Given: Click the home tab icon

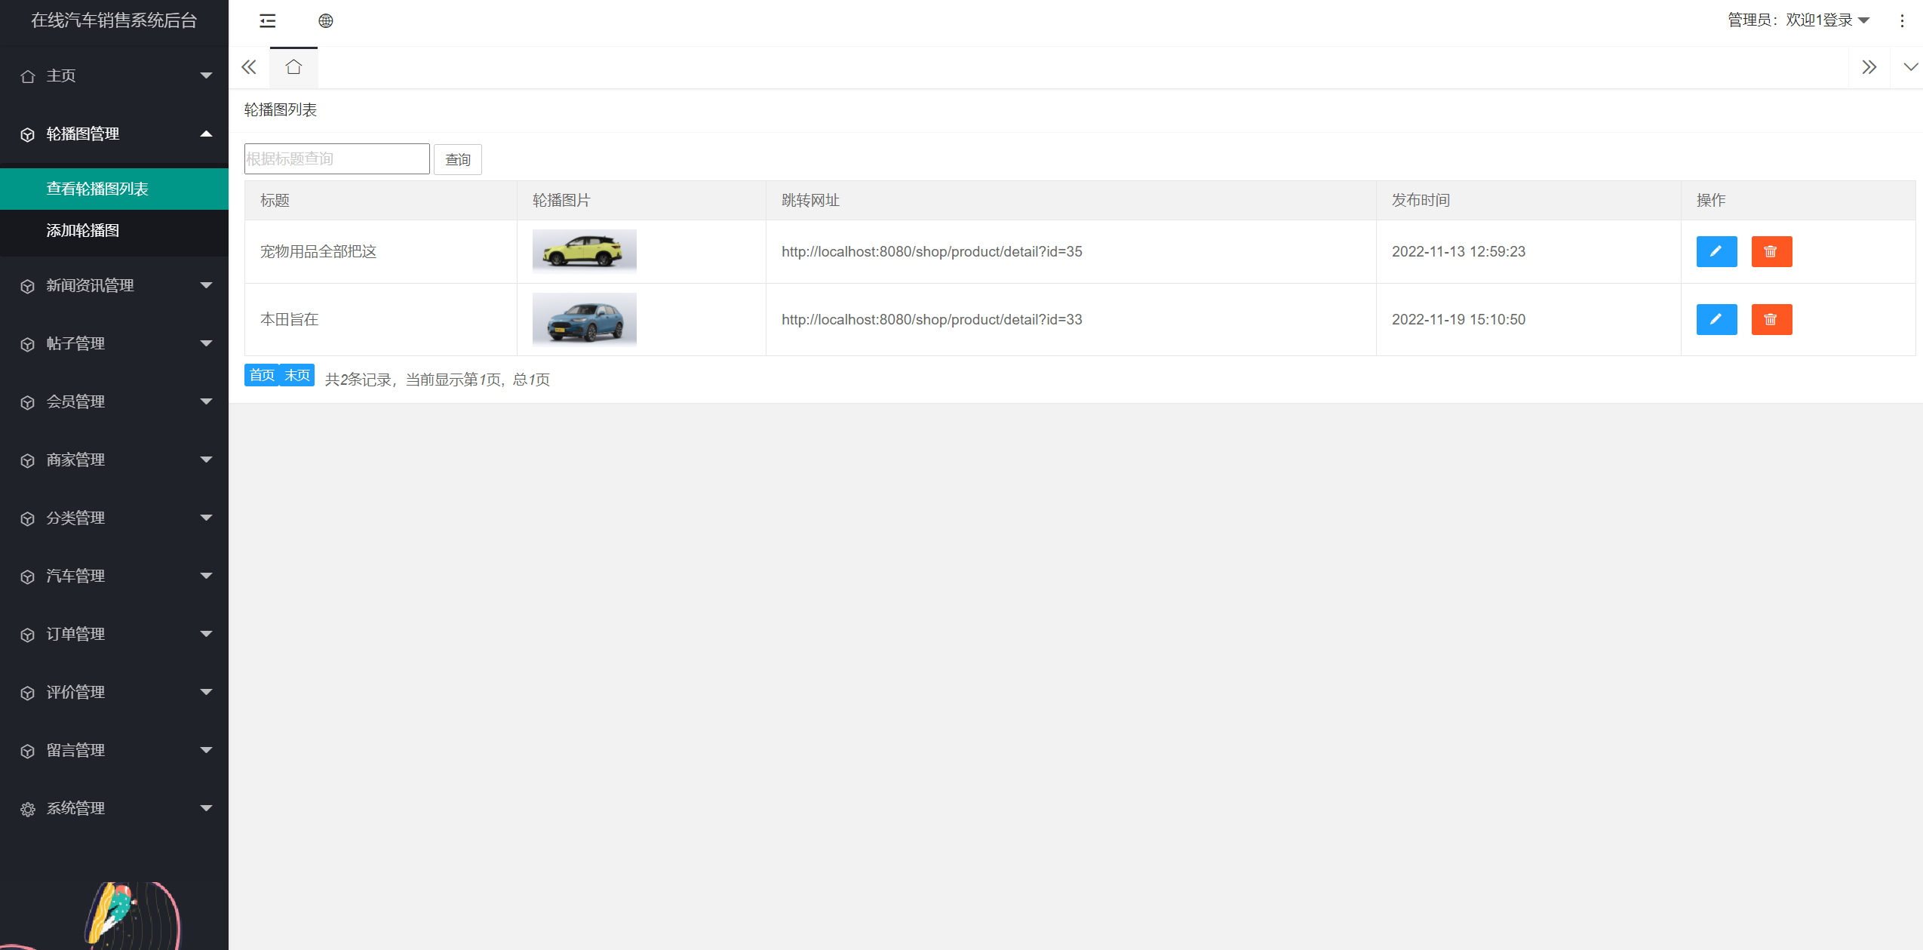Looking at the screenshot, I should click(293, 67).
